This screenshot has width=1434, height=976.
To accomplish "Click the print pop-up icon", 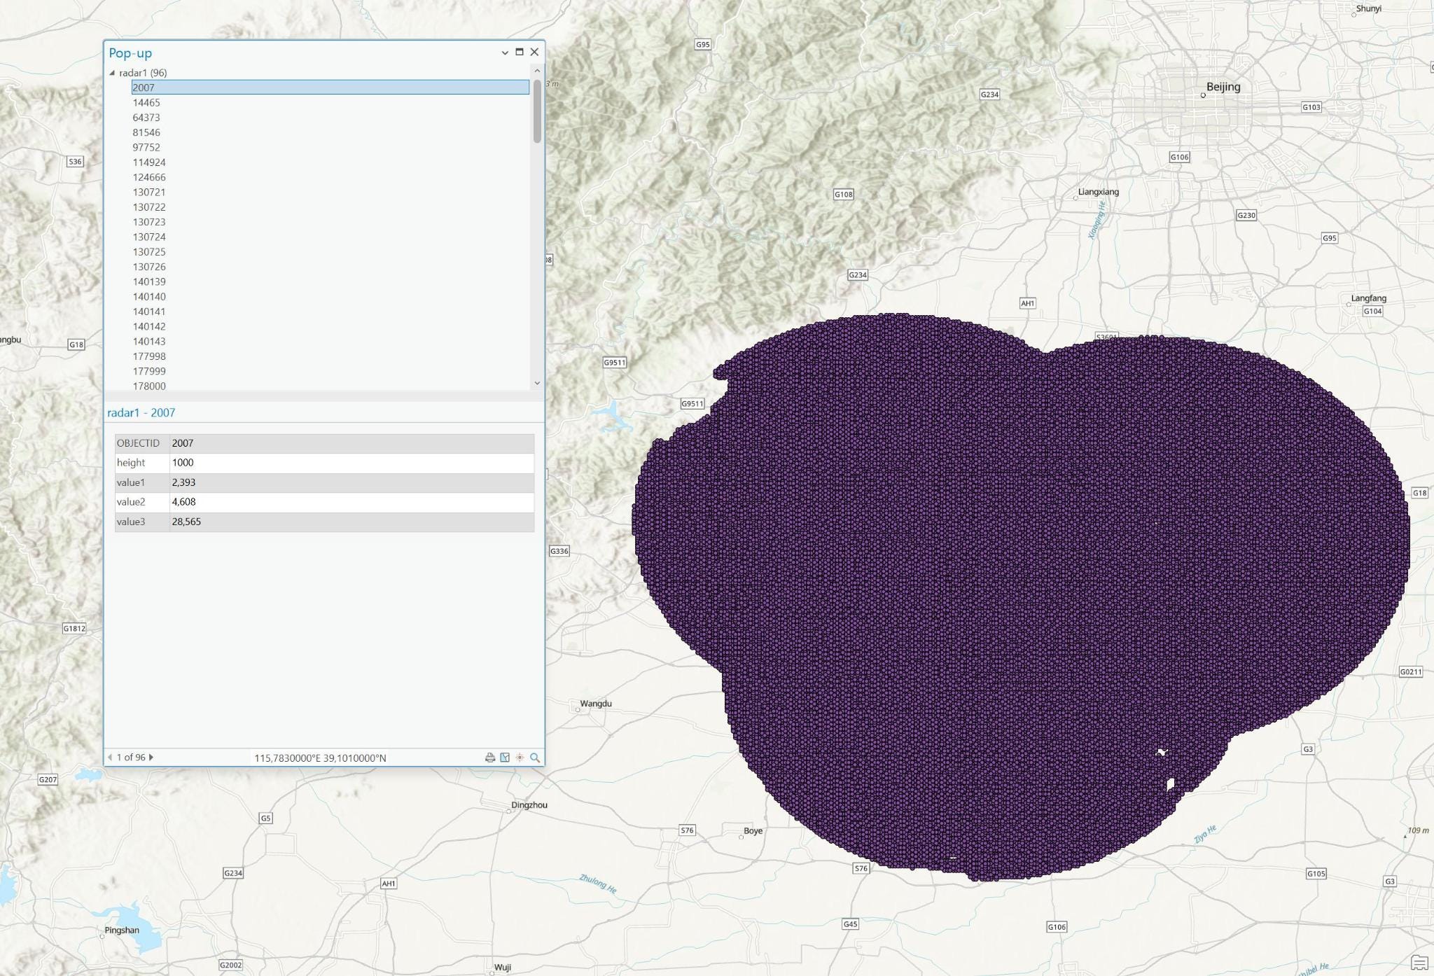I will point(489,758).
